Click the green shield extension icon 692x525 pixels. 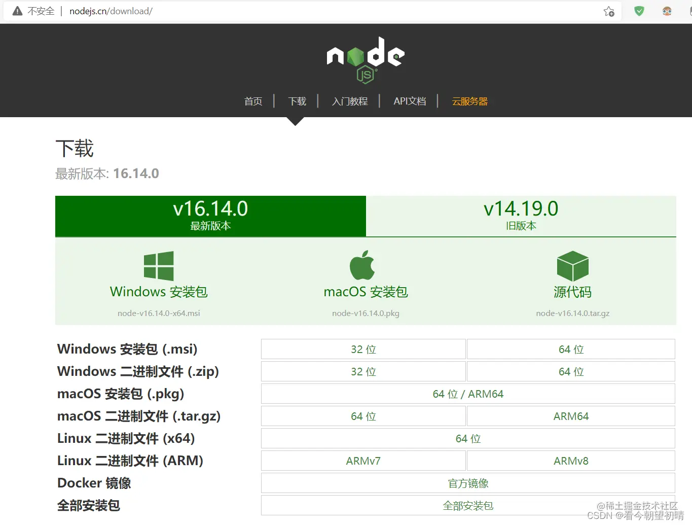pos(639,11)
